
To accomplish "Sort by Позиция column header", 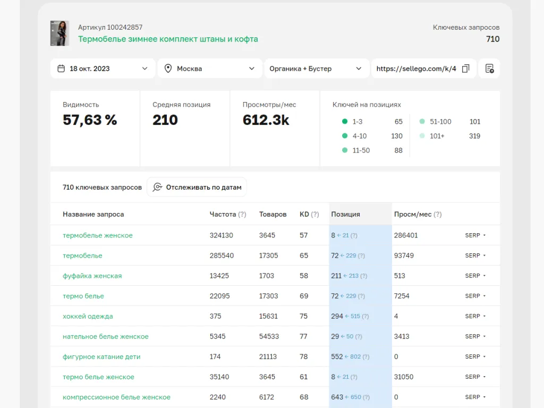I will [345, 215].
